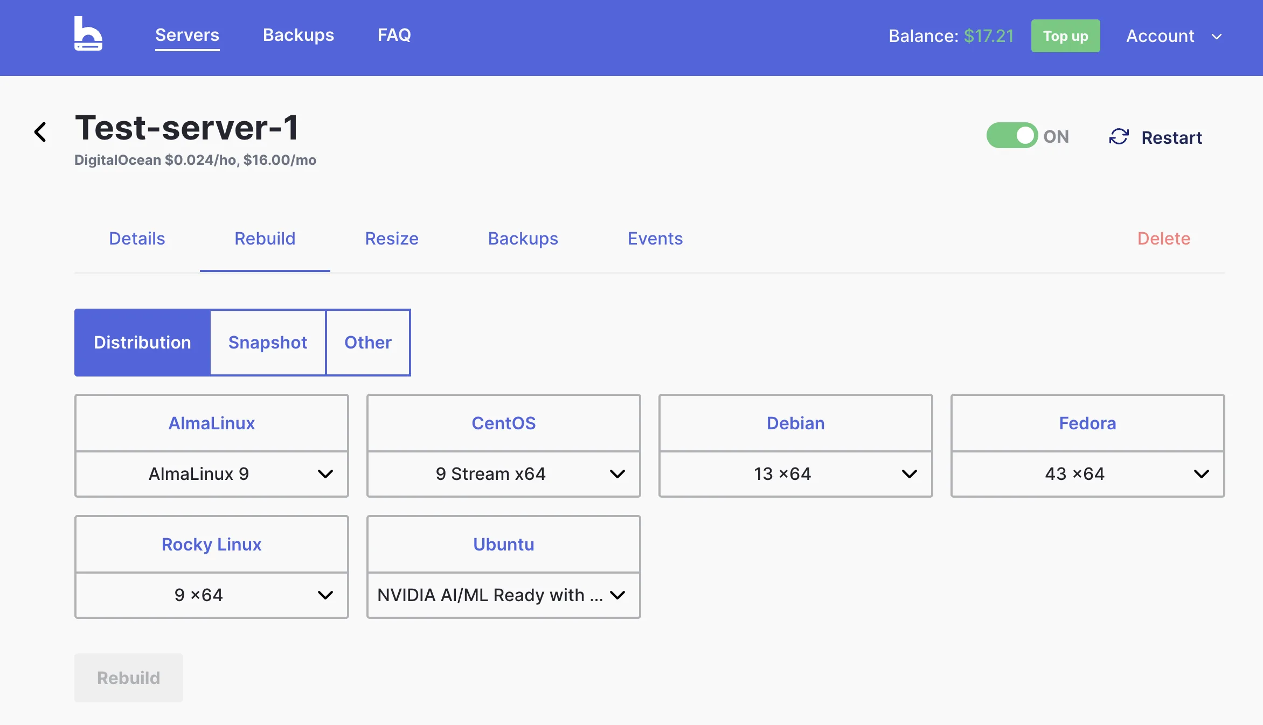Image resolution: width=1263 pixels, height=725 pixels.
Task: Open the AlmaLinux 9 version dropdown
Action: [x=212, y=474]
